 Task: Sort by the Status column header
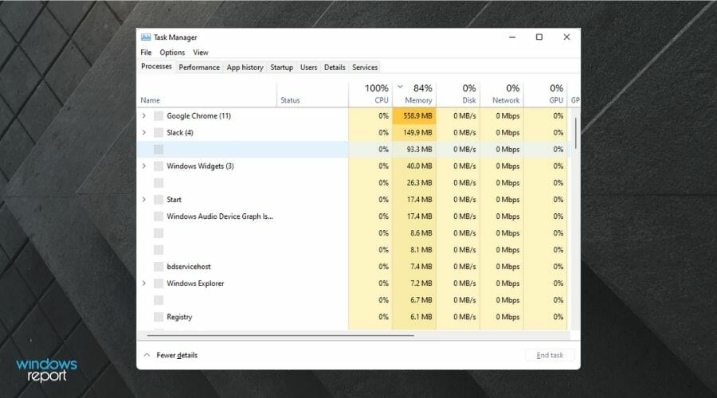pyautogui.click(x=313, y=94)
